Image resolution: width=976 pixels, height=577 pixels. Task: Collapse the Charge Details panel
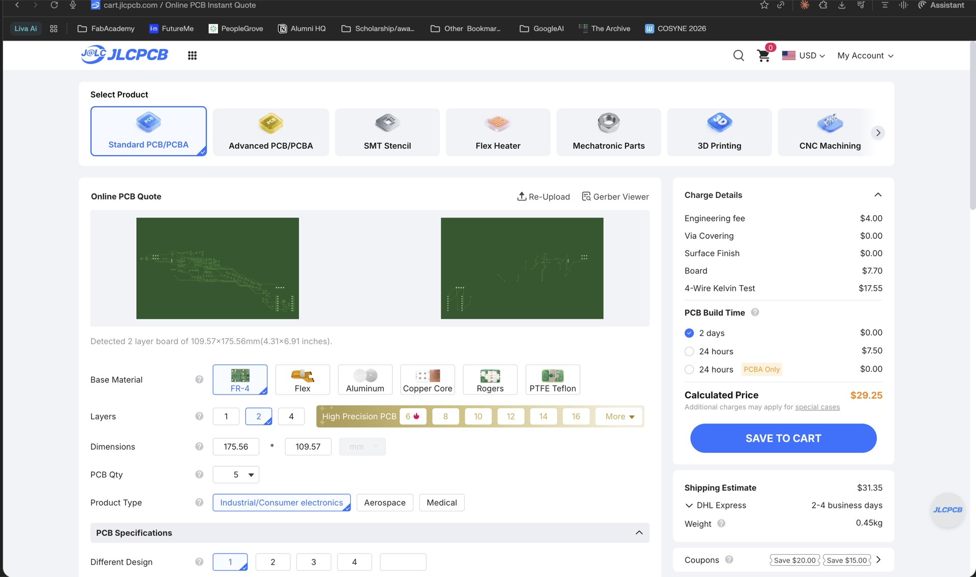pyautogui.click(x=879, y=195)
